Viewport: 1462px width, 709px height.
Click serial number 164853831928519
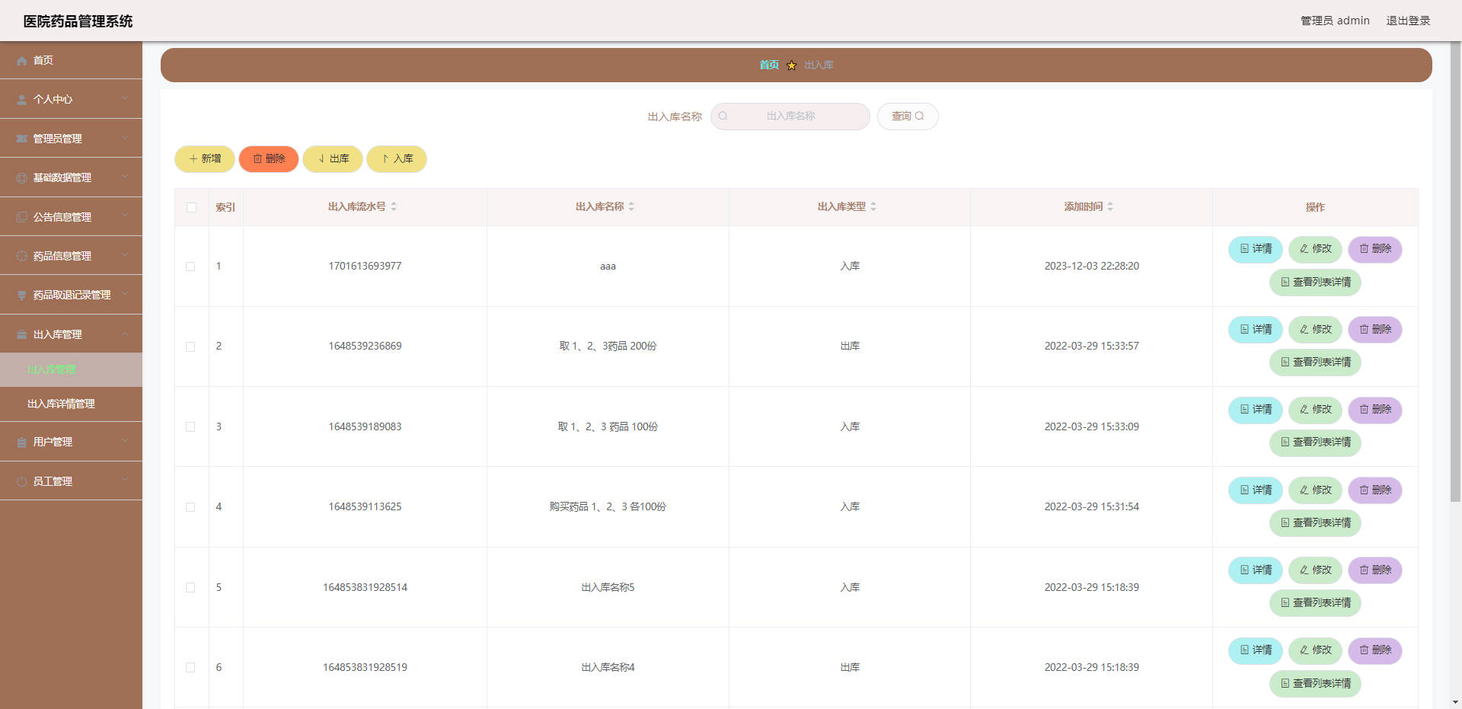pos(365,668)
